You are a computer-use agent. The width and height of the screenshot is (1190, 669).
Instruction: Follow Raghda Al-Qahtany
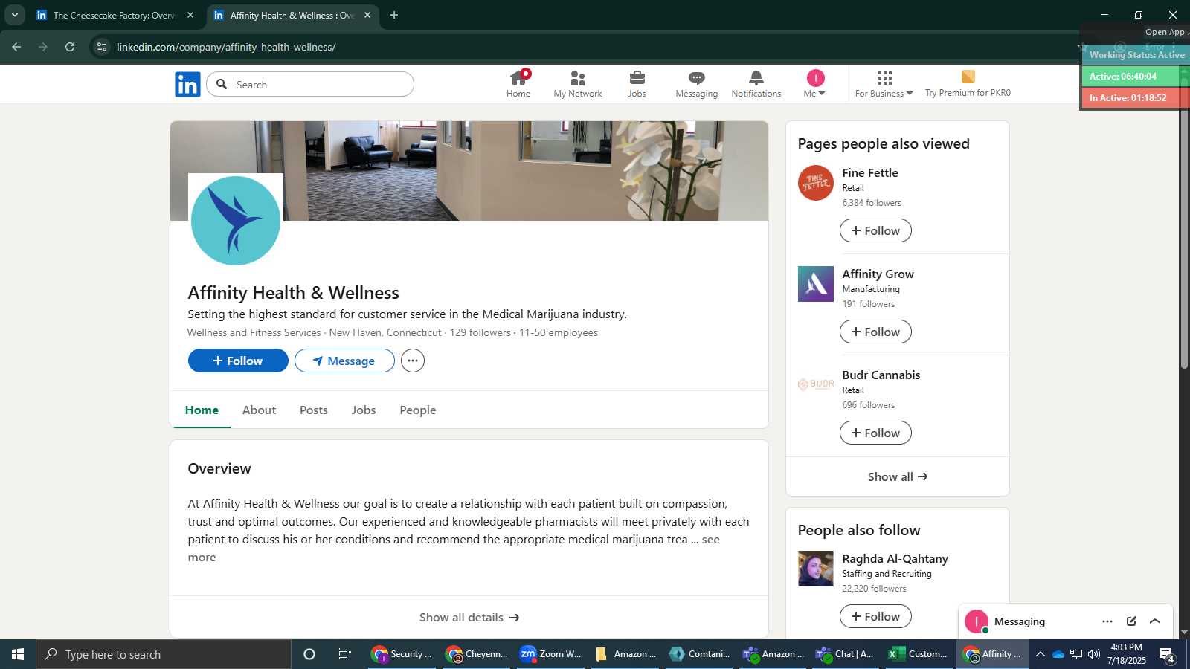[x=875, y=616]
